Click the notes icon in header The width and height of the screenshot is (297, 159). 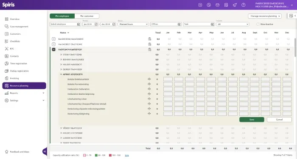click(226, 5)
